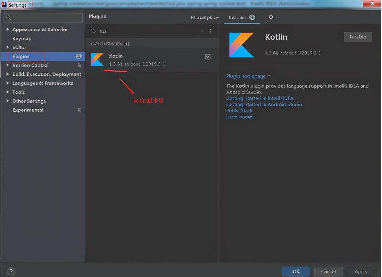This screenshot has width=382, height=277.
Task: Click project-level icon beside Experimental
Action: [x=80, y=110]
